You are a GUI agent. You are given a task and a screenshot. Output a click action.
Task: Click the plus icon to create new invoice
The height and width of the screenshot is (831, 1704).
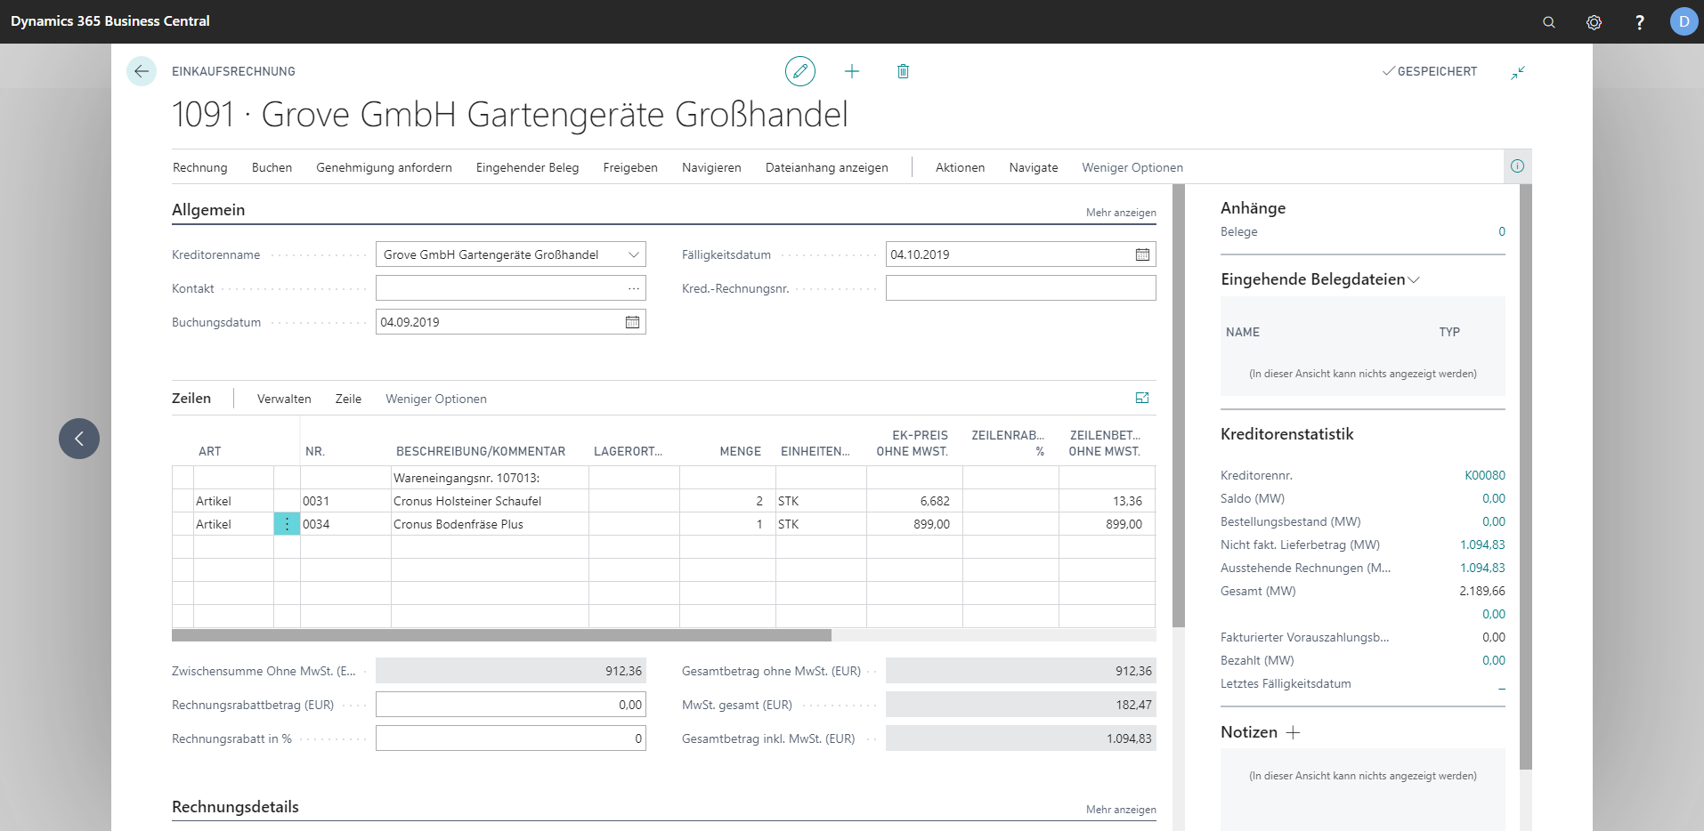pyautogui.click(x=852, y=71)
